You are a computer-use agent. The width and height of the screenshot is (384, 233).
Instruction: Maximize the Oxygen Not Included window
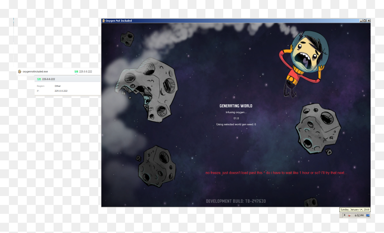(x=365, y=21)
